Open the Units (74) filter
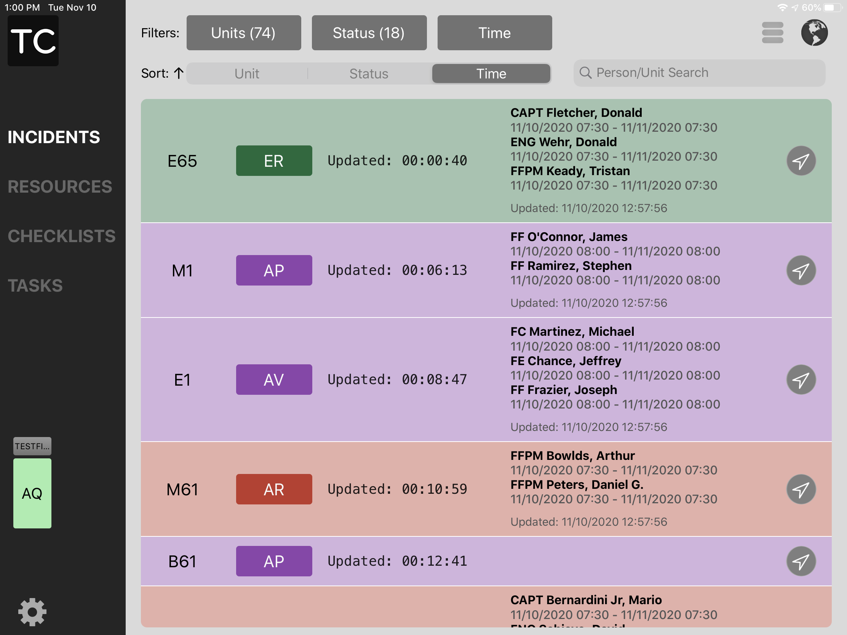Screen dimensions: 847x635 pos(243,33)
